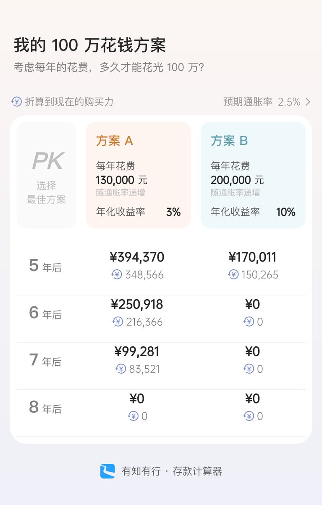Viewport: 322px width, 505px height.
Task: Open the 预期通胀率 chevron arrow
Action: (x=308, y=102)
